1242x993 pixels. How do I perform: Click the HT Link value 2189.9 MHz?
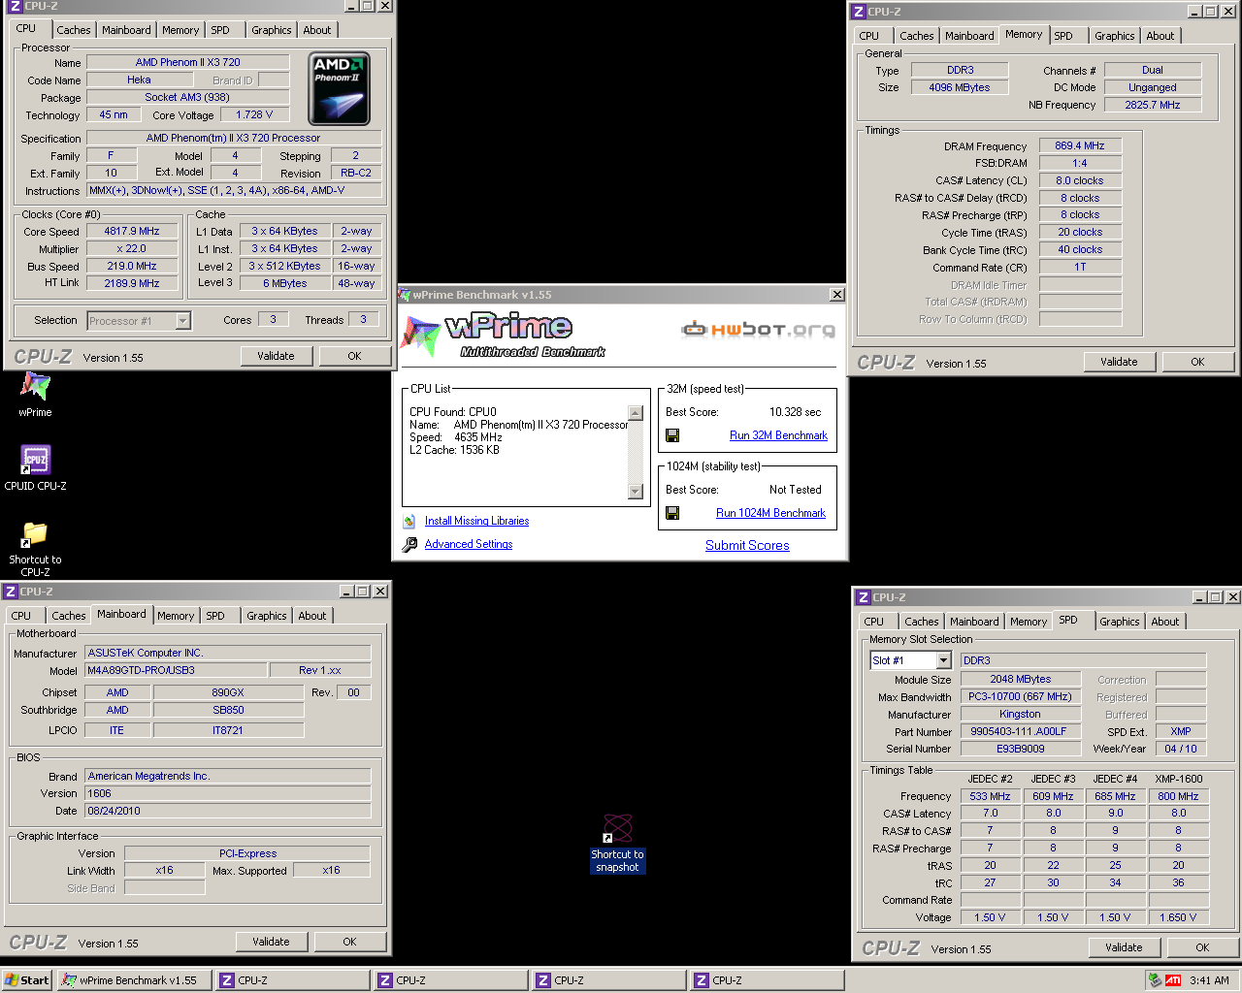tap(132, 283)
